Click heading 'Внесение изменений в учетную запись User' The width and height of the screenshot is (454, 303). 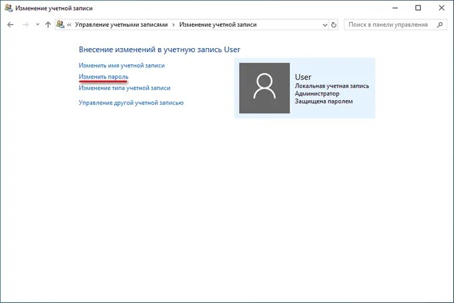coord(160,49)
